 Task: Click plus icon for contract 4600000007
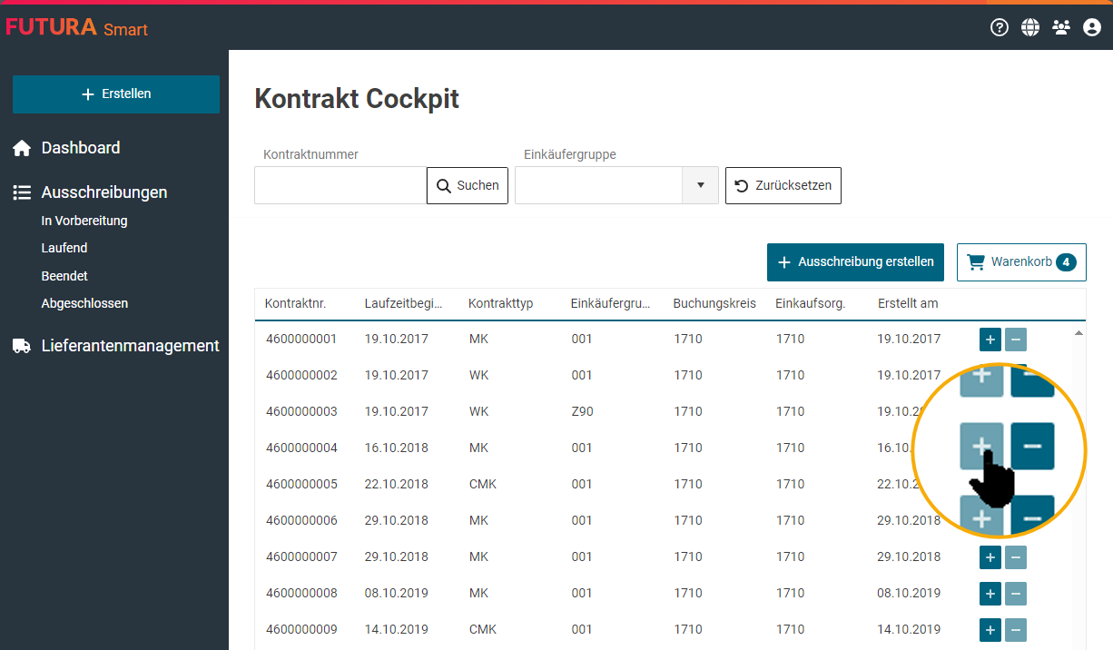pos(990,557)
